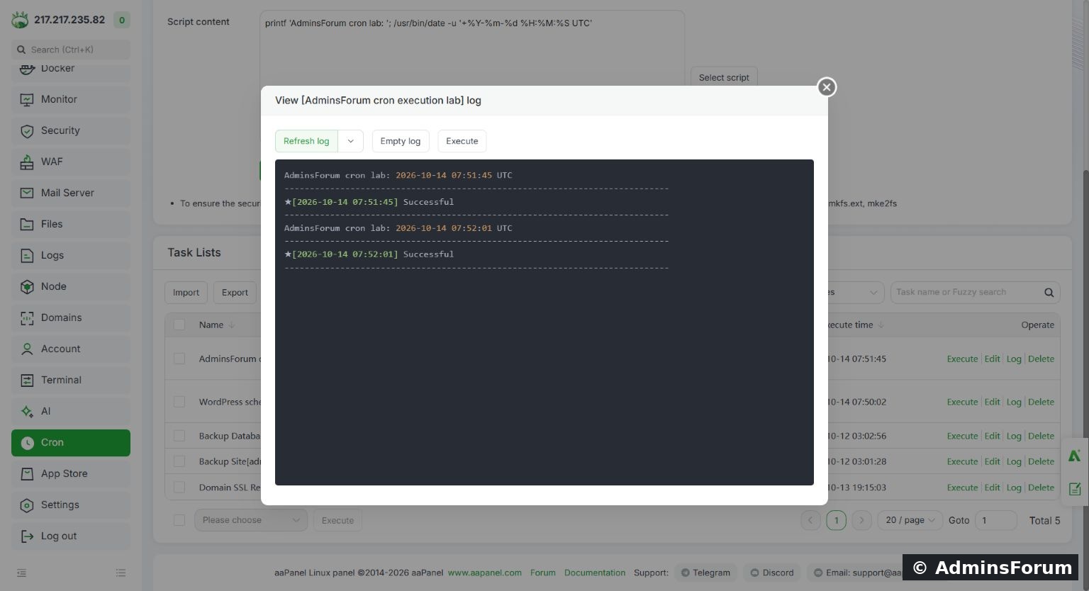Open the Account page
The height and width of the screenshot is (591, 1089).
(71, 349)
